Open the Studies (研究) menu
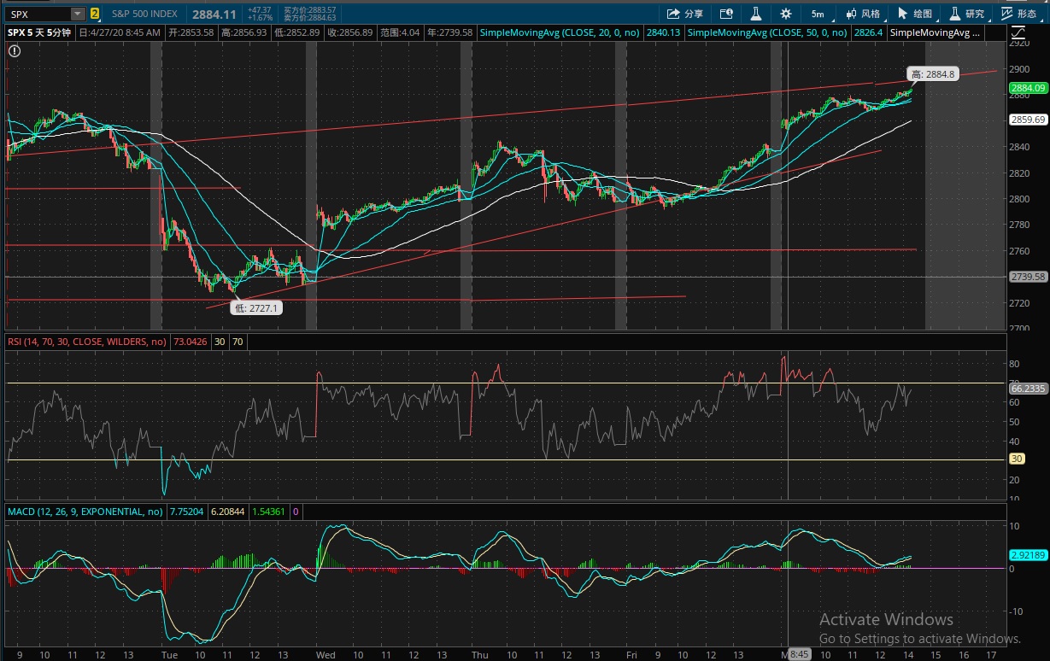 pyautogui.click(x=968, y=14)
